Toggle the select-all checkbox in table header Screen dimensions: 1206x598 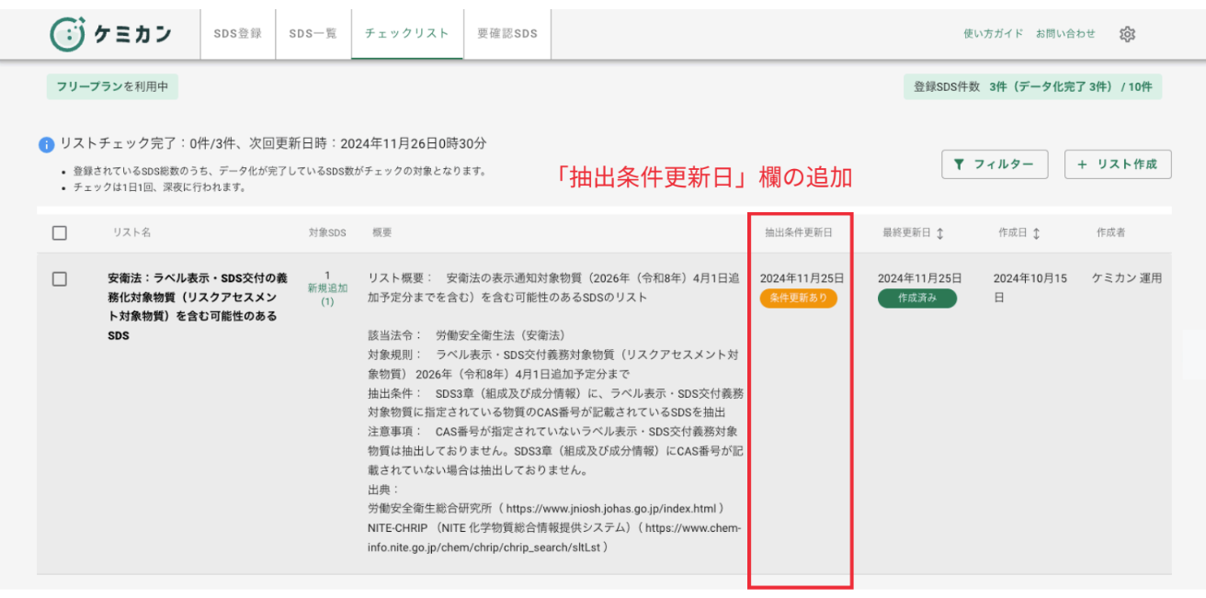pyautogui.click(x=60, y=233)
